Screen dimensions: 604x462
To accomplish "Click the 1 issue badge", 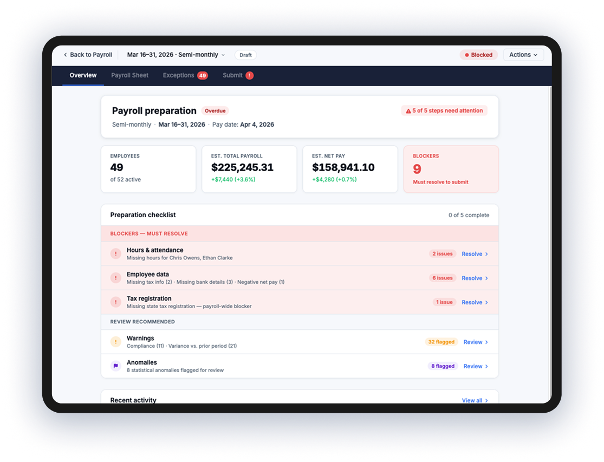I will (x=444, y=302).
